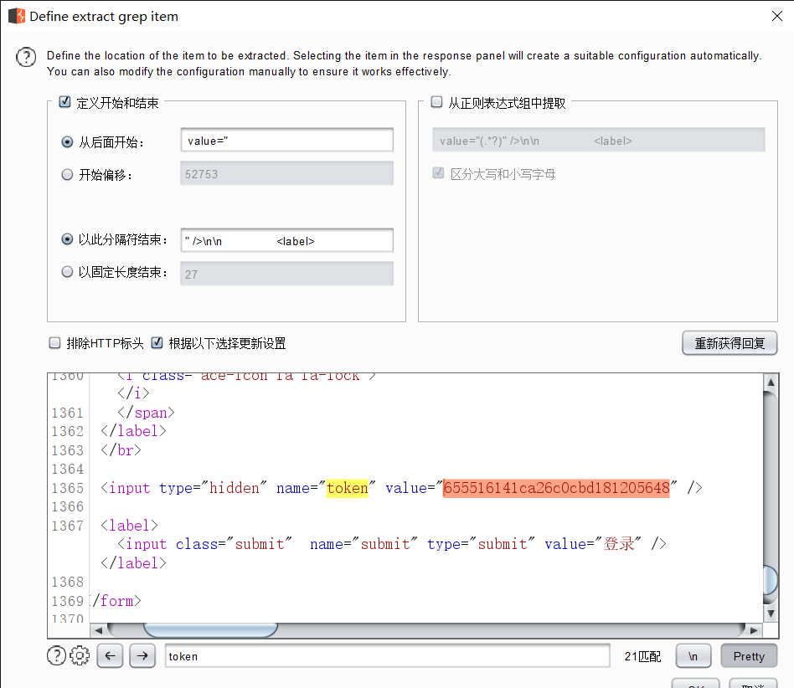The height and width of the screenshot is (688, 794).
Task: Click the vertical scrollbar thumb in response
Action: click(x=771, y=580)
